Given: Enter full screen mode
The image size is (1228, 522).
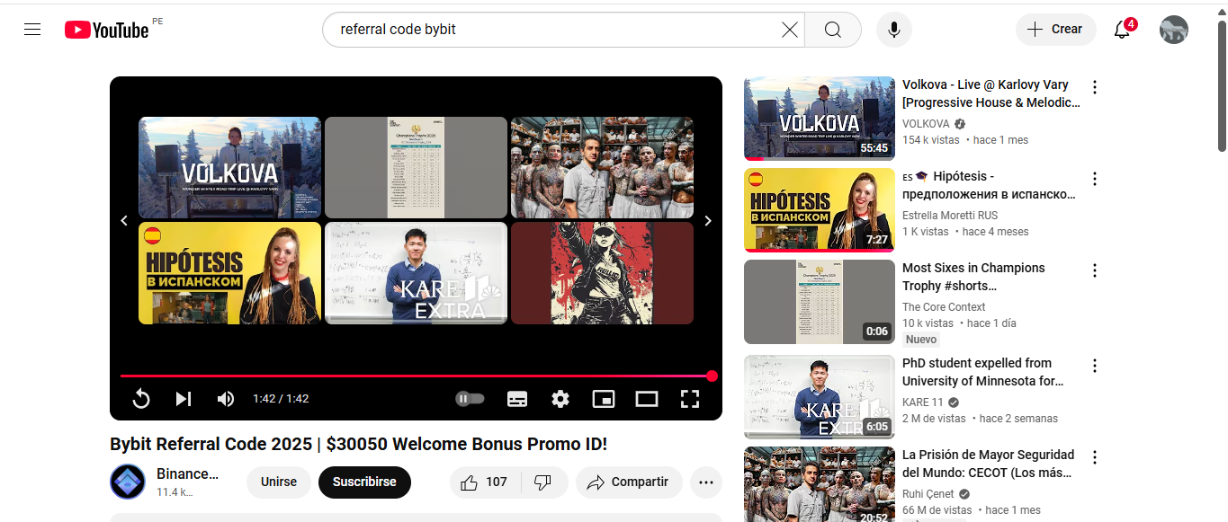Looking at the screenshot, I should [690, 399].
